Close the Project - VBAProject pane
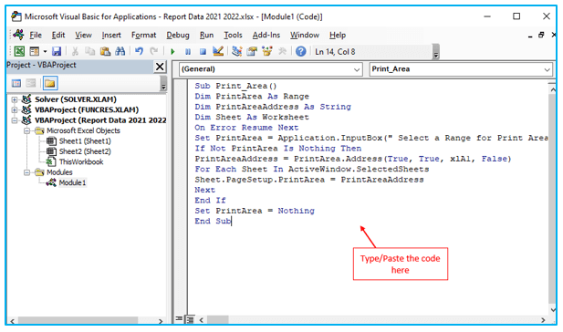The image size is (563, 332). point(160,67)
